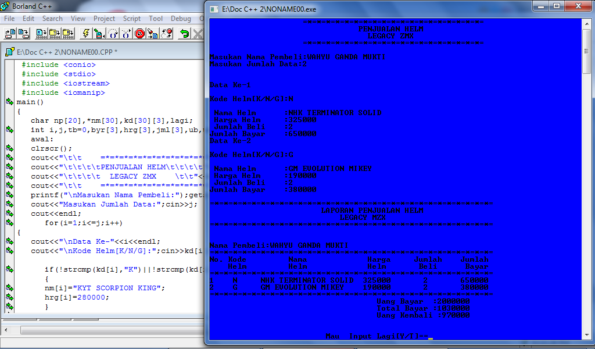Click 'NHK TERMINATOR SOLID' table row in console
595x349 pixels.
(x=349, y=280)
